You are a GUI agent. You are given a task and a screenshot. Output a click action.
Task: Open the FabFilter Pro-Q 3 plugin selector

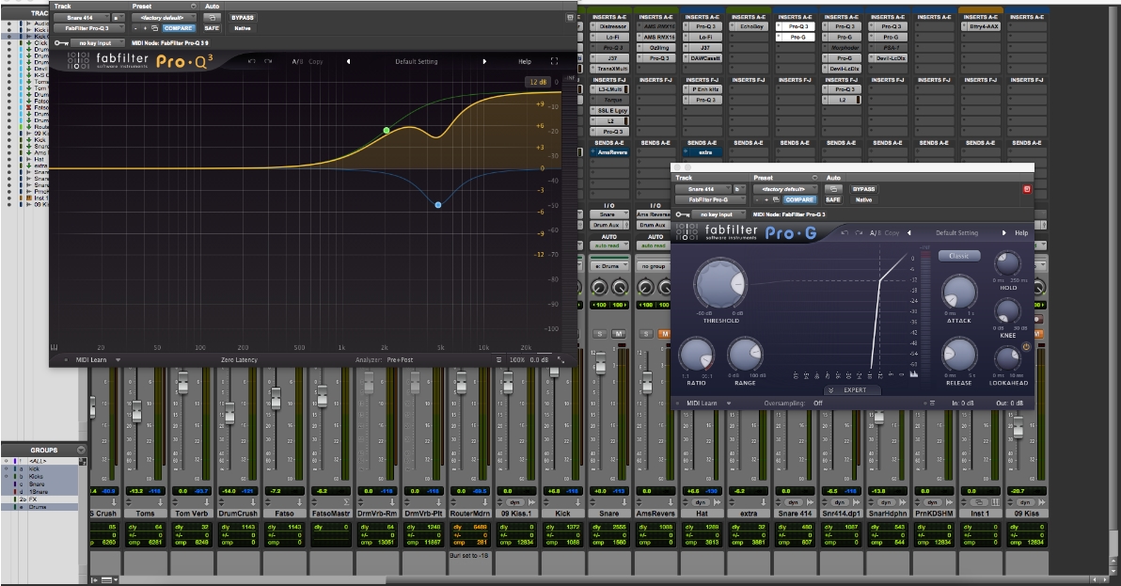89,28
